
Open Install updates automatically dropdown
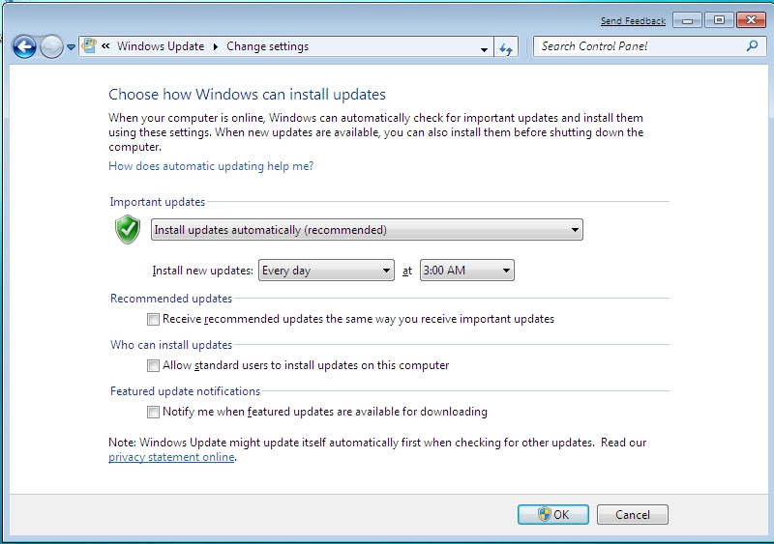click(x=367, y=230)
